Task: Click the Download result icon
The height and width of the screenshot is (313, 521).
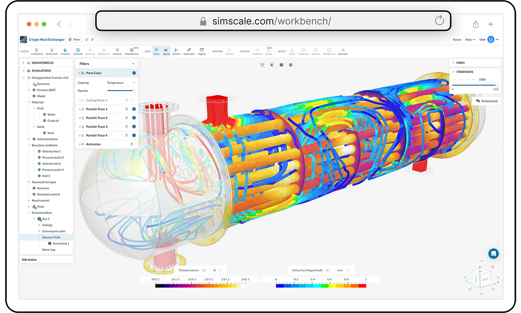Action: coord(343,51)
